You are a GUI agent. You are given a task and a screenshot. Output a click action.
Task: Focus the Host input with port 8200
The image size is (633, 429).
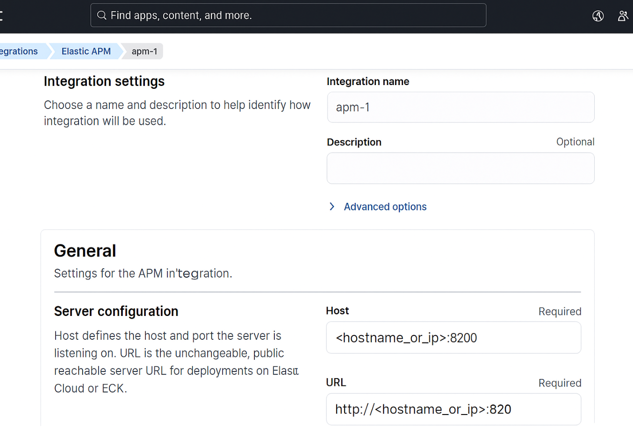(453, 338)
